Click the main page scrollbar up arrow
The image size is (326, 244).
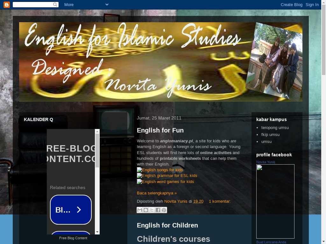[x=323, y=2]
